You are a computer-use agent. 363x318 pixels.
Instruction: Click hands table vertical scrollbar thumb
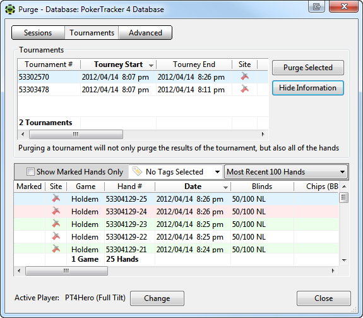(x=344, y=198)
